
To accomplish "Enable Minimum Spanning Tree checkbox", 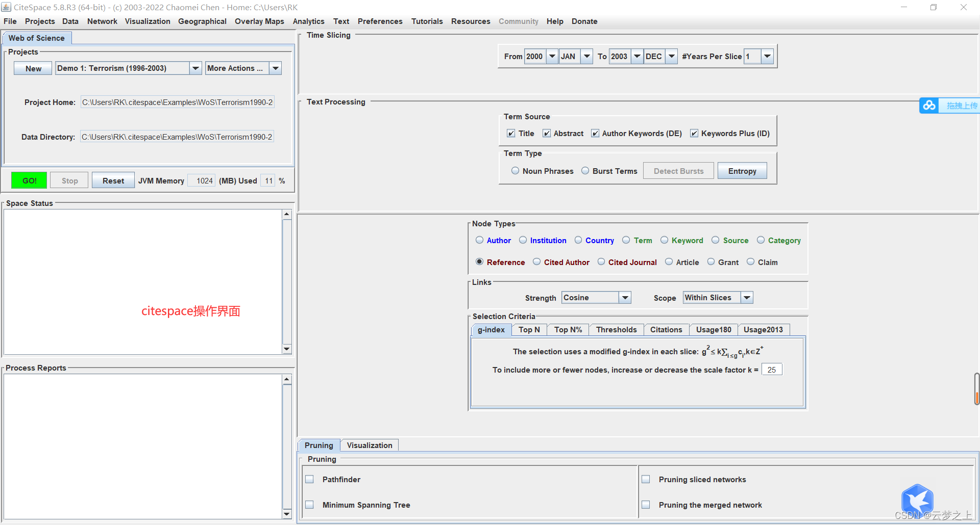I will [309, 505].
